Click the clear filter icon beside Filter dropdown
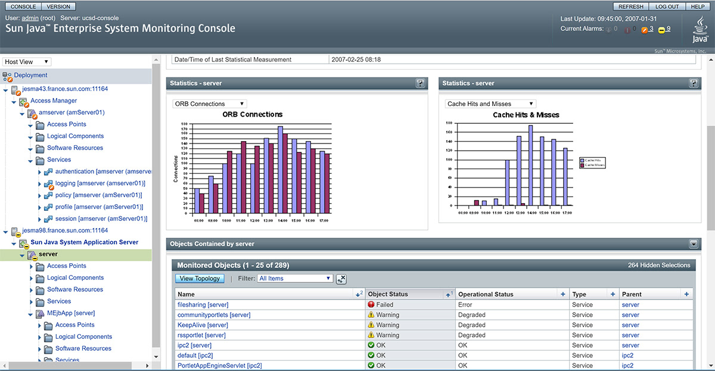Image resolution: width=715 pixels, height=371 pixels. 341,279
